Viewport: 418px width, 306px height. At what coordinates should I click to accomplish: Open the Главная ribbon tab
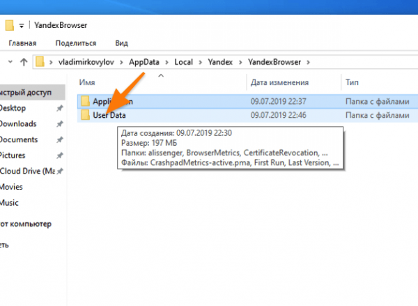click(x=22, y=43)
